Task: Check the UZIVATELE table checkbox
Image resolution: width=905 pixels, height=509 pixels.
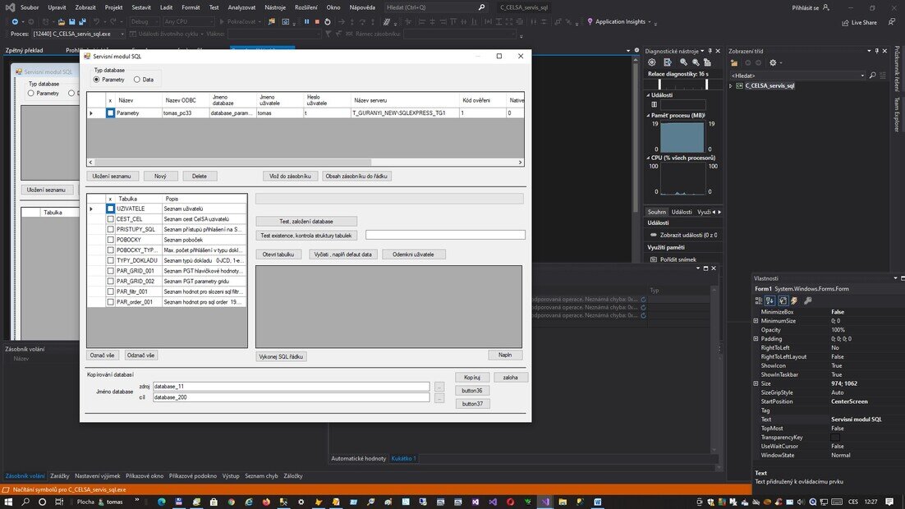Action: pos(110,209)
